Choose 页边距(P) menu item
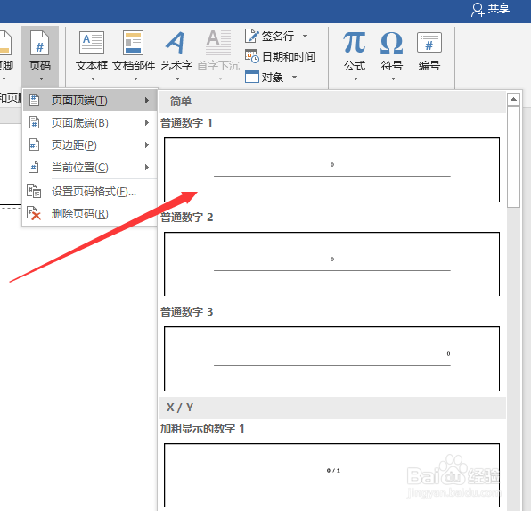Image resolution: width=531 pixels, height=511 pixels. pyautogui.click(x=90, y=145)
